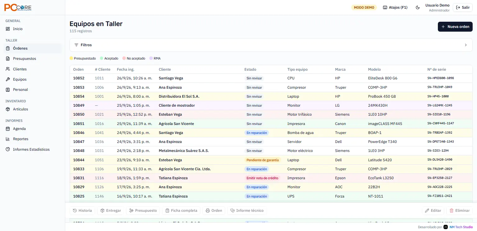Viewport: 477px width, 231px height.
Task: Click the filter lines icon beside Filtros
Action: (76, 45)
